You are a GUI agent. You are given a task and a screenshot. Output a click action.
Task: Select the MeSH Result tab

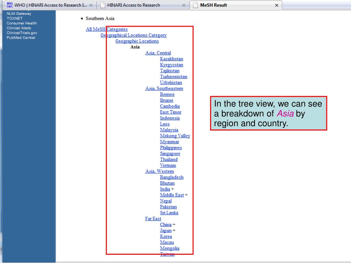pos(236,5)
